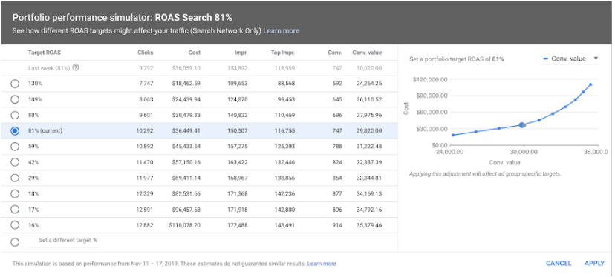Choose the 88% target ROAS option
Screen dimensions: 615x277
click(15, 115)
